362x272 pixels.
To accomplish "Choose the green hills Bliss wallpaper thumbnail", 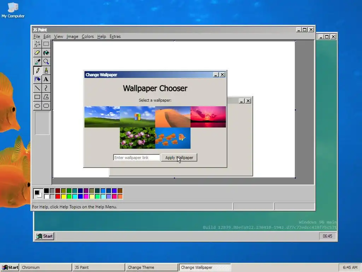I will pyautogui.click(x=102, y=117).
